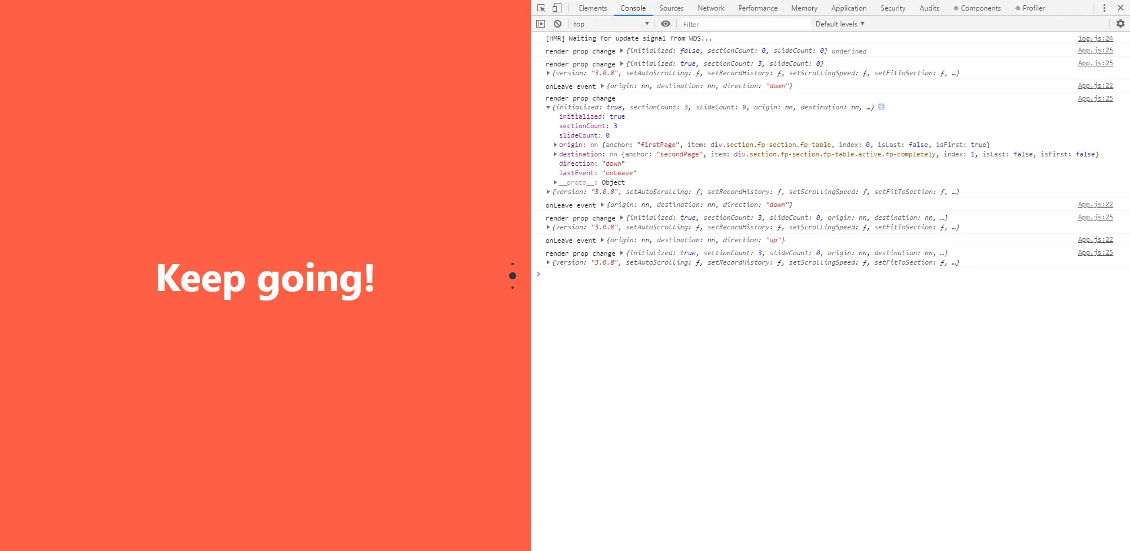Show the console sidebar icon
Screen dimensions: 1130x551
pyautogui.click(x=541, y=24)
